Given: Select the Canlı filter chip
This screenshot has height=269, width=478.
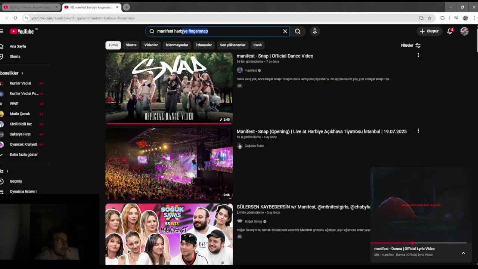Looking at the screenshot, I should pos(258,45).
